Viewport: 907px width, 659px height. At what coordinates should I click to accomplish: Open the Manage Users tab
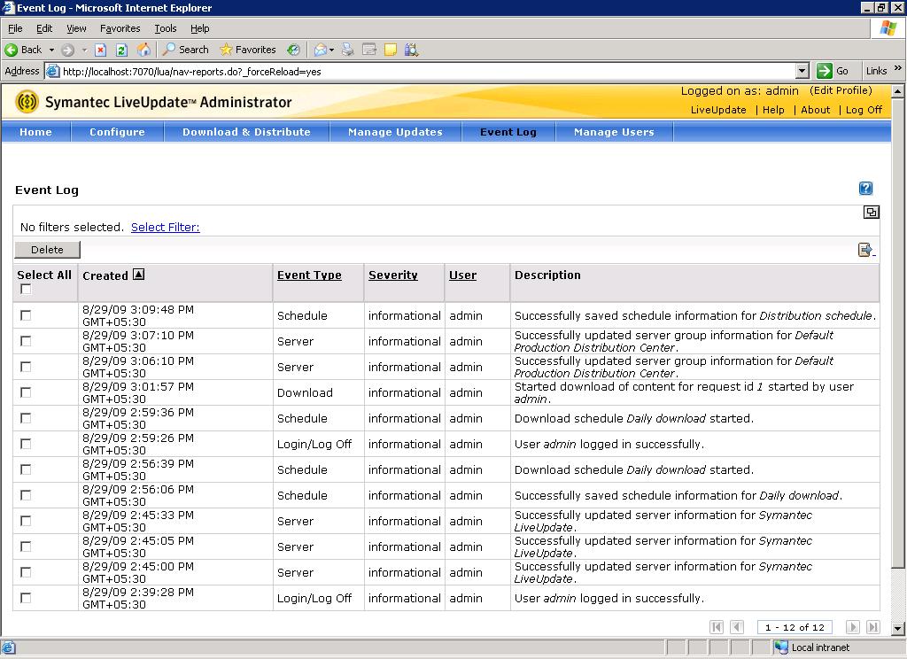pyautogui.click(x=614, y=132)
